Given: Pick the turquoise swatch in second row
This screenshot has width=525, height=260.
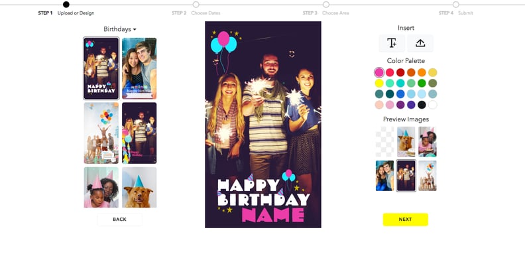Looking at the screenshot, I should coord(400,83).
